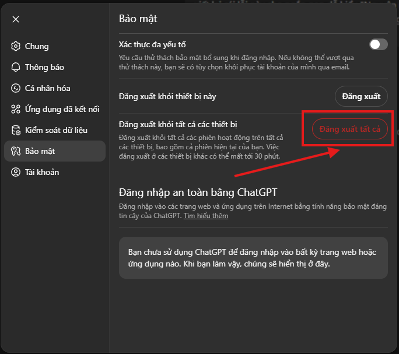Click the 'Bạn chưa sử dụng ChatGPT' info box
The height and width of the screenshot is (354, 399).
253,257
